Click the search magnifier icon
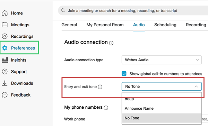Viewport: 208px width, 126px height. tap(63, 10)
